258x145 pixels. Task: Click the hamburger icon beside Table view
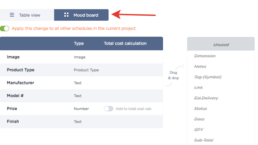pyautogui.click(x=12, y=15)
